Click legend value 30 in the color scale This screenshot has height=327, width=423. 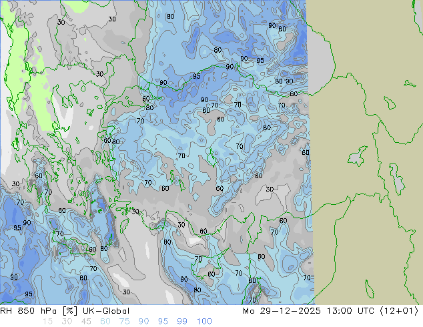pyautogui.click(x=67, y=322)
